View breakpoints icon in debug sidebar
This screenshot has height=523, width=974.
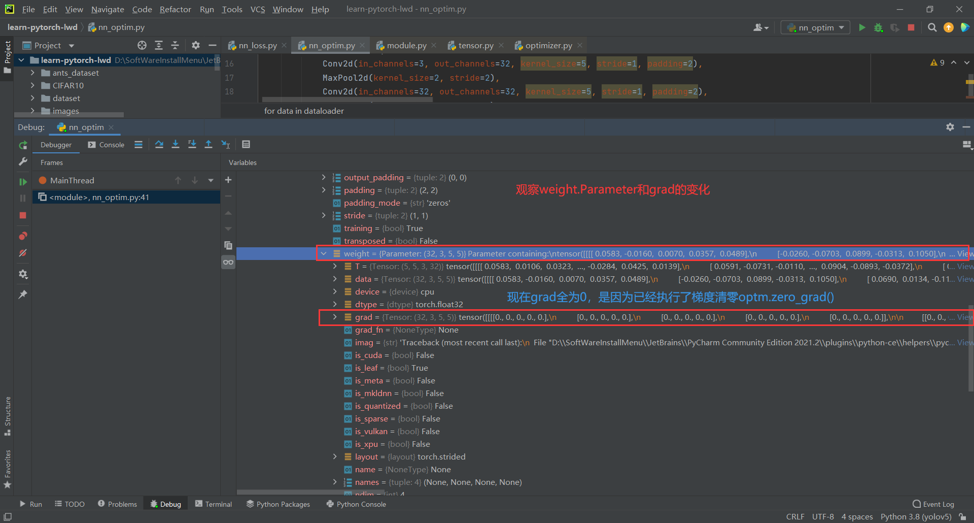23,236
